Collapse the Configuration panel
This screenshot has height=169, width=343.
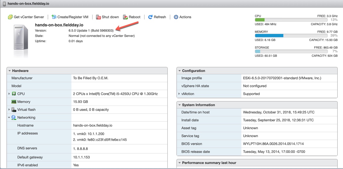pyautogui.click(x=179, y=71)
